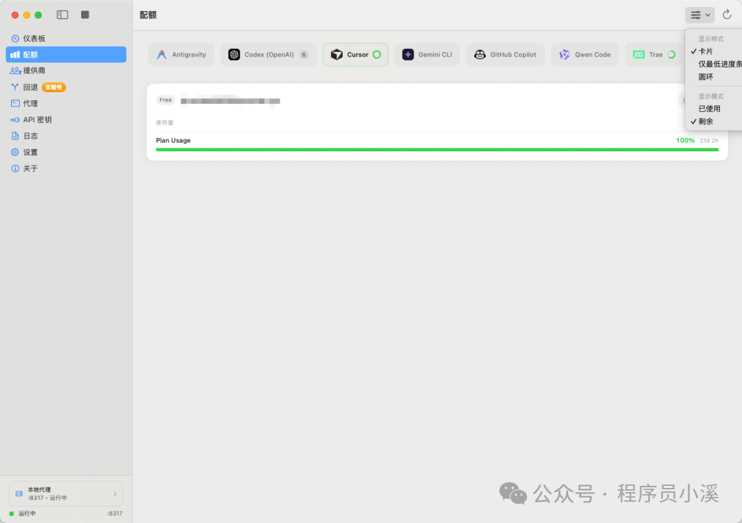Expand the 本地代理 card chevron
742x523 pixels.
point(115,493)
